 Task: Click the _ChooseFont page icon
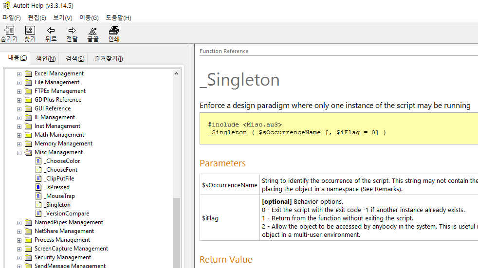coord(38,170)
